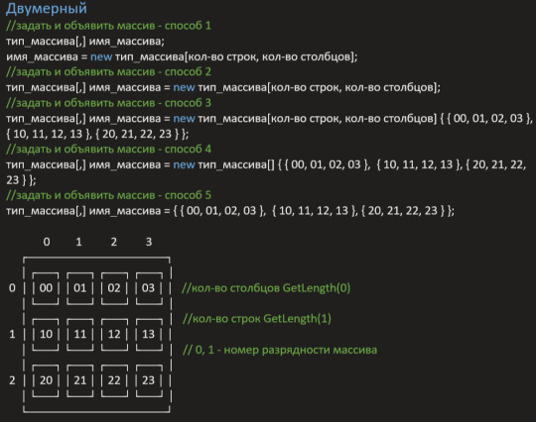Image resolution: width=536 pixels, height=422 pixels.
Task: Click grid cell "00"
Action: [x=46, y=288]
